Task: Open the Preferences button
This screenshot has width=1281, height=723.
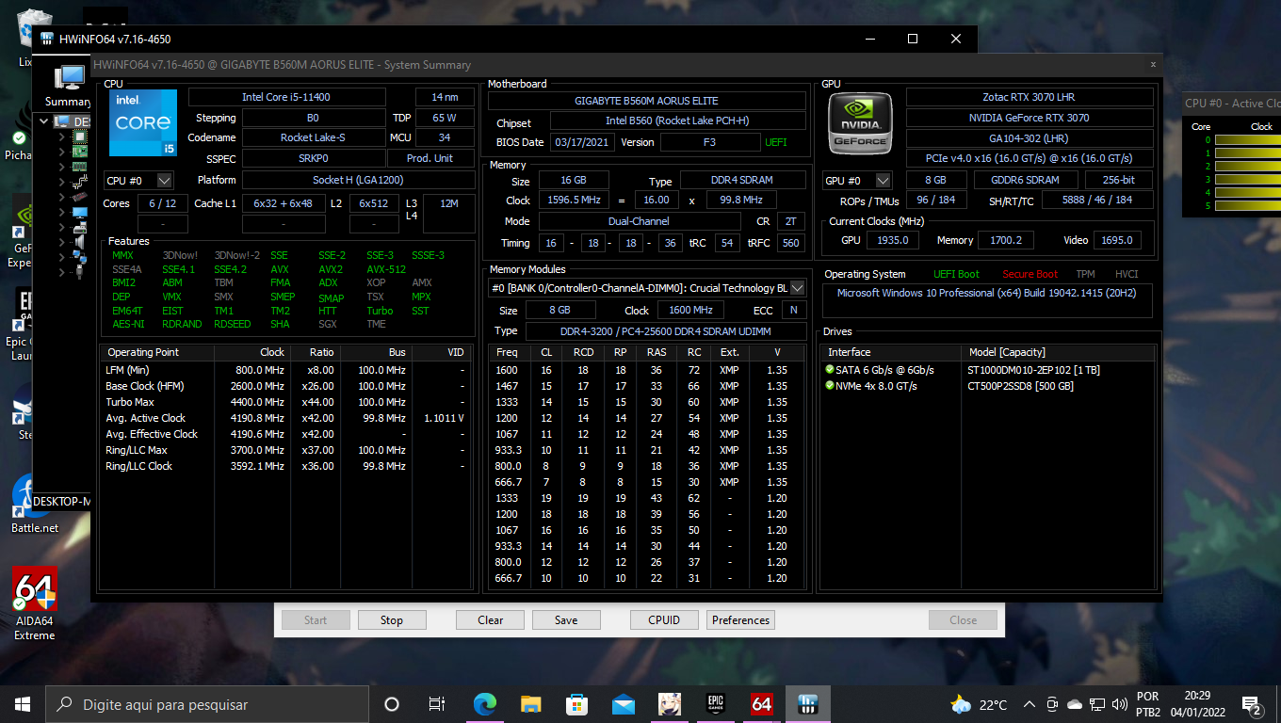Action: pyautogui.click(x=740, y=620)
